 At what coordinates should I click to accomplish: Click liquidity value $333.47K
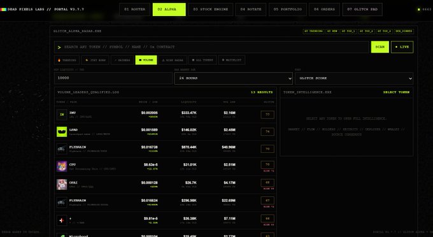click(x=189, y=113)
